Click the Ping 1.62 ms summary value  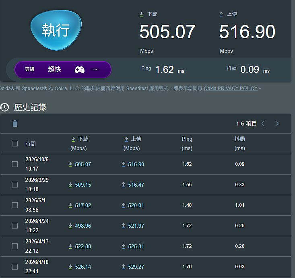(165, 70)
